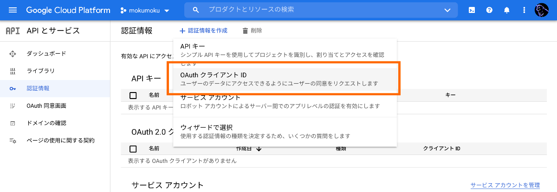This screenshot has width=557, height=192.
Task: Focus the product and resource search field
Action: (x=320, y=10)
